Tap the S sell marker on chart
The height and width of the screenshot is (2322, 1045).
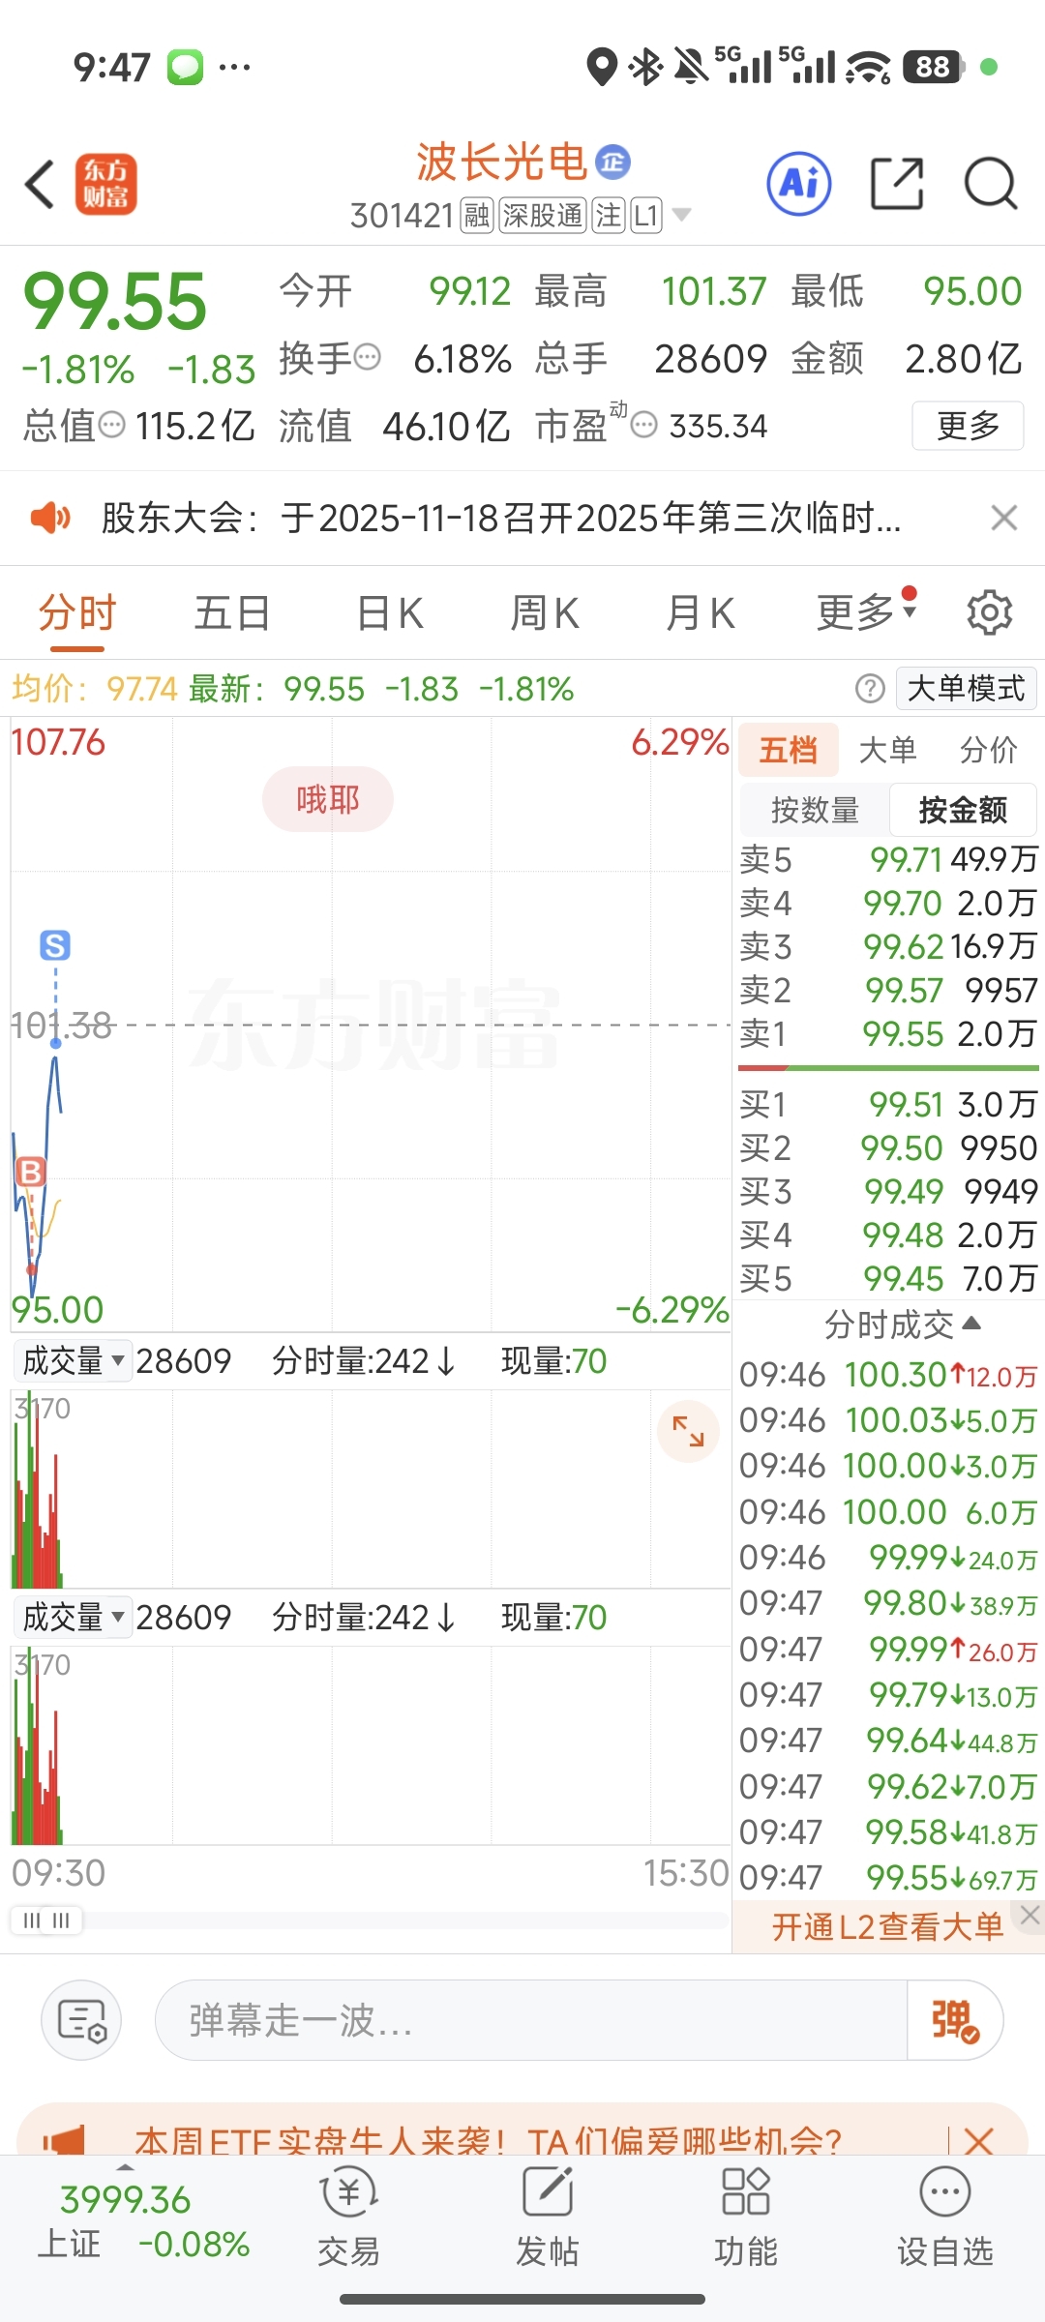point(55,945)
